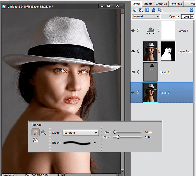Viewport: 196px width, 176px height.
Task: Select the Layer 2 gray thumbnail
Action: click(150, 72)
